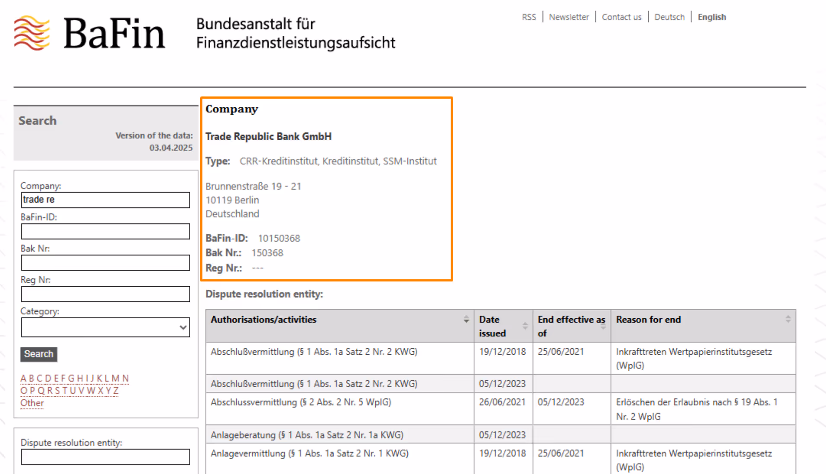826x474 pixels.
Task: Click end date 05/12/2023 cell
Action: [x=561, y=402]
